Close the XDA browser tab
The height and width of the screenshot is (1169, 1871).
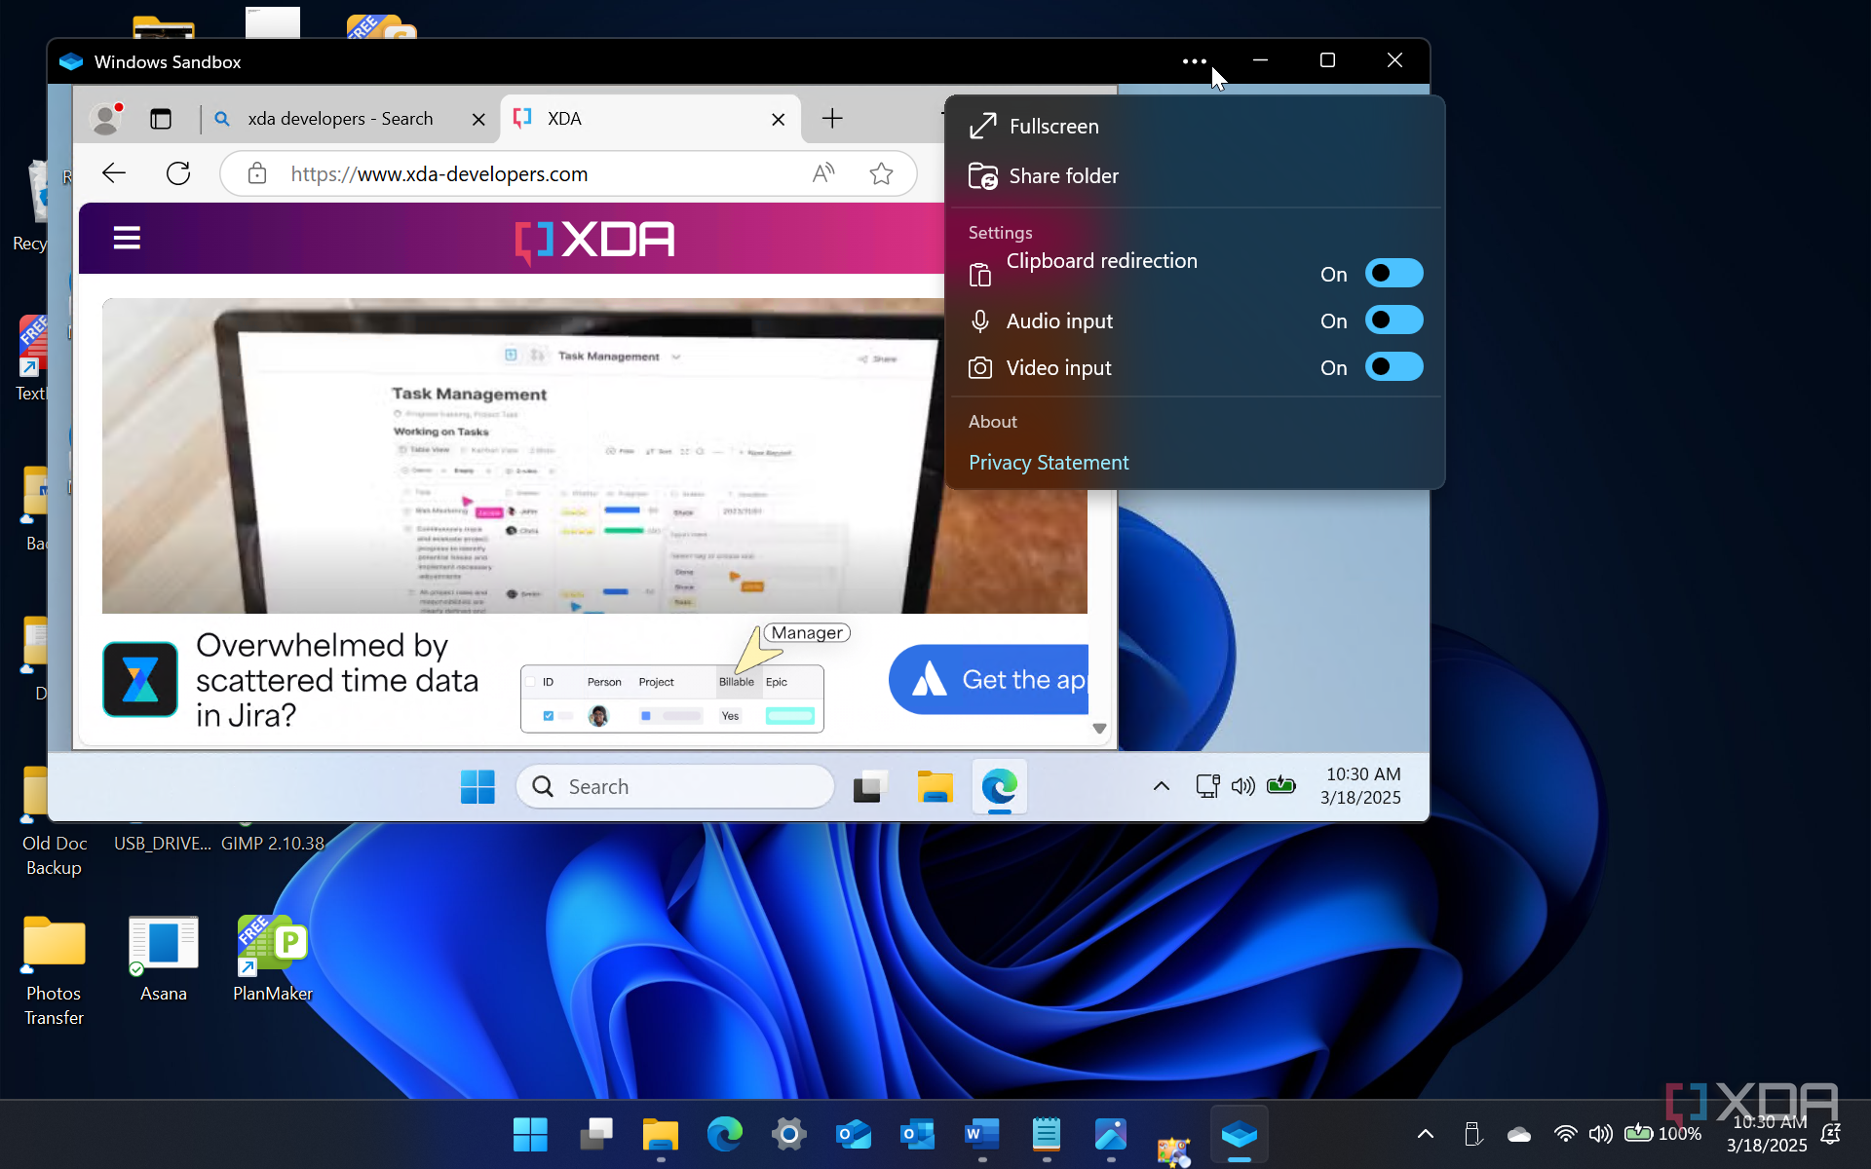click(x=779, y=119)
